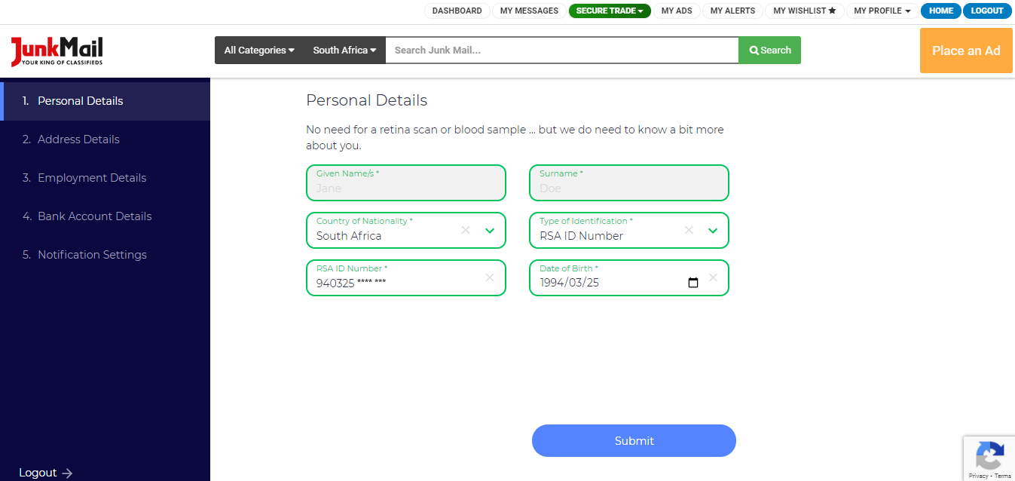Click the reCAPTCHA badge icon
Screen dimensions: 1015x481
tap(989, 457)
